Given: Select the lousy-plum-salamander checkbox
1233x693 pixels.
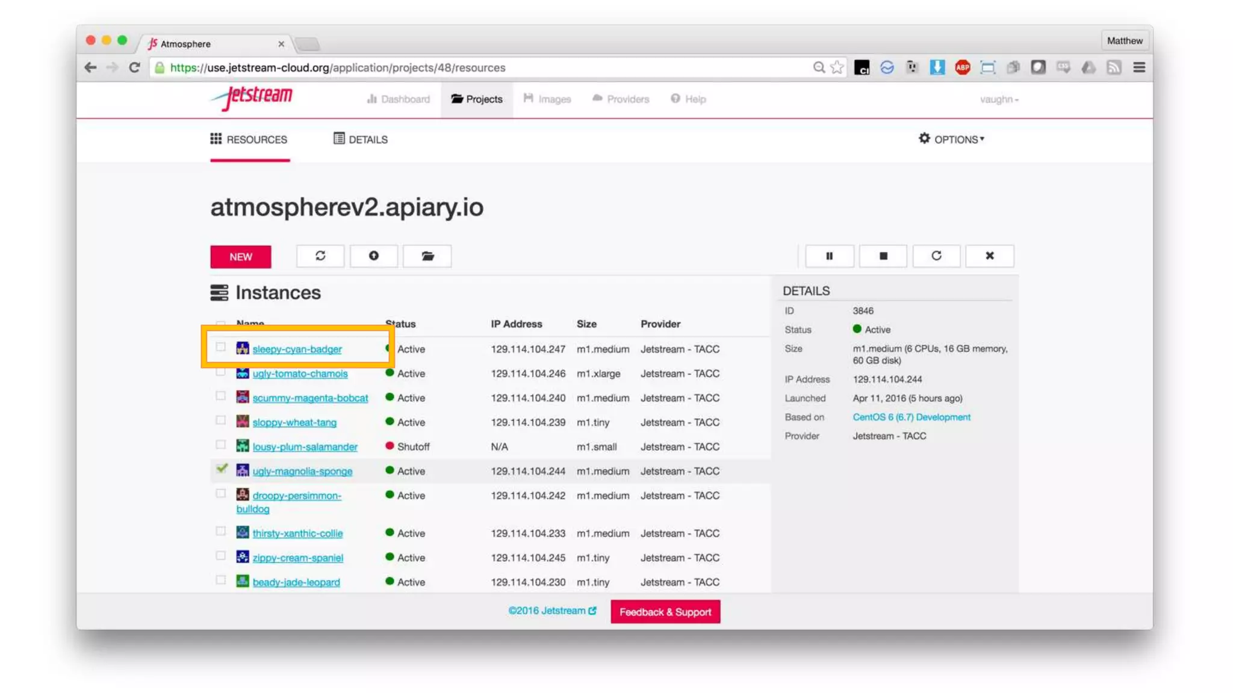Looking at the screenshot, I should coord(221,445).
